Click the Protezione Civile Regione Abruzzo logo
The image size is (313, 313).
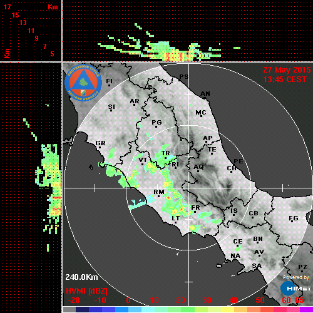click(83, 83)
